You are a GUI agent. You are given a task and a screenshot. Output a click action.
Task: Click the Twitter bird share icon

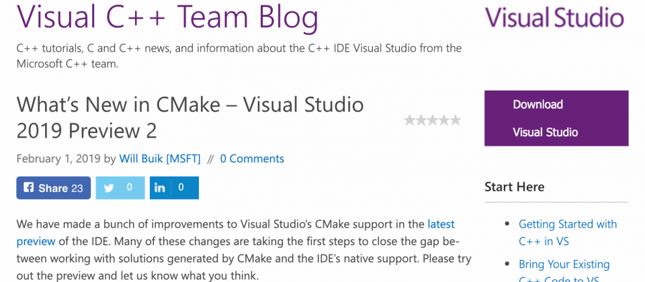pyautogui.click(x=109, y=188)
